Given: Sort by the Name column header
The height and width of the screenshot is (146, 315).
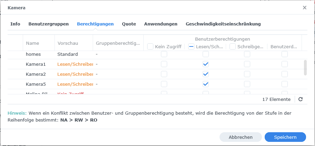Looking at the screenshot, I should click(32, 43).
